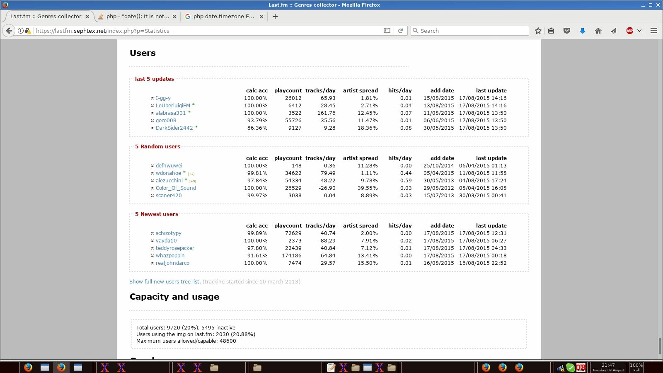
Task: Open the Firefox hamburger menu
Action: point(654,31)
